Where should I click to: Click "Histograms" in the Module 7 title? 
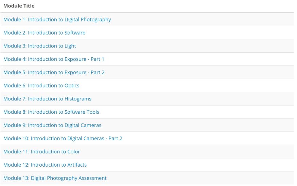78,99
